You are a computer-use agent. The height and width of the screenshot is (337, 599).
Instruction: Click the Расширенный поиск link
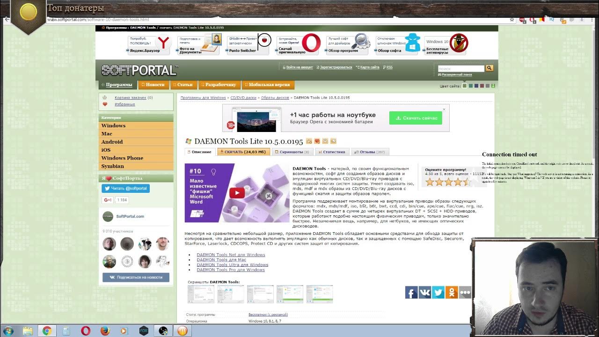click(x=456, y=74)
